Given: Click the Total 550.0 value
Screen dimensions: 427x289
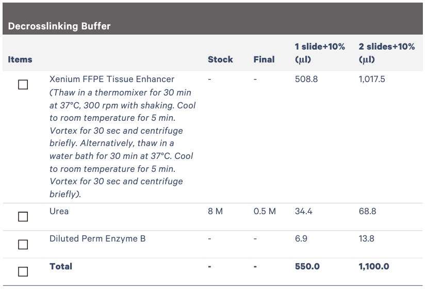Looking at the screenshot, I should pyautogui.click(x=307, y=266).
